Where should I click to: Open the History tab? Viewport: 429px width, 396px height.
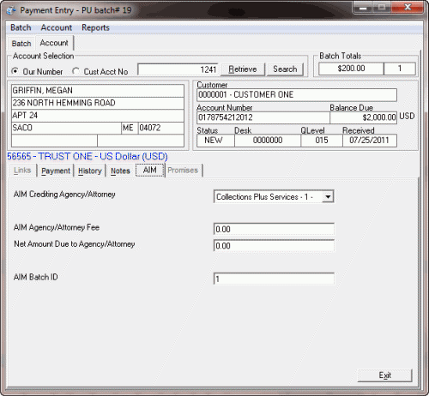click(x=90, y=171)
